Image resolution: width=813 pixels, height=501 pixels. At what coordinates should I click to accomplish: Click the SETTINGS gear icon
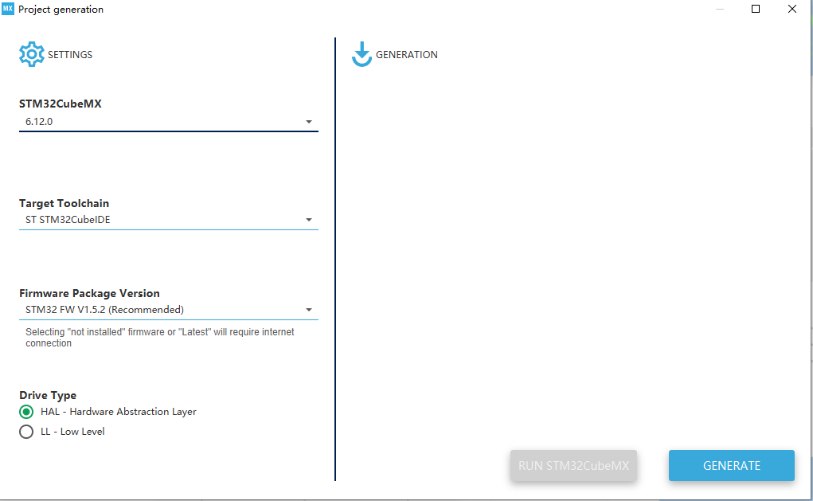(32, 53)
